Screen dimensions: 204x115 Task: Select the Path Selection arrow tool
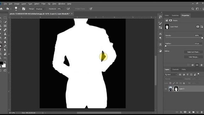point(5,50)
